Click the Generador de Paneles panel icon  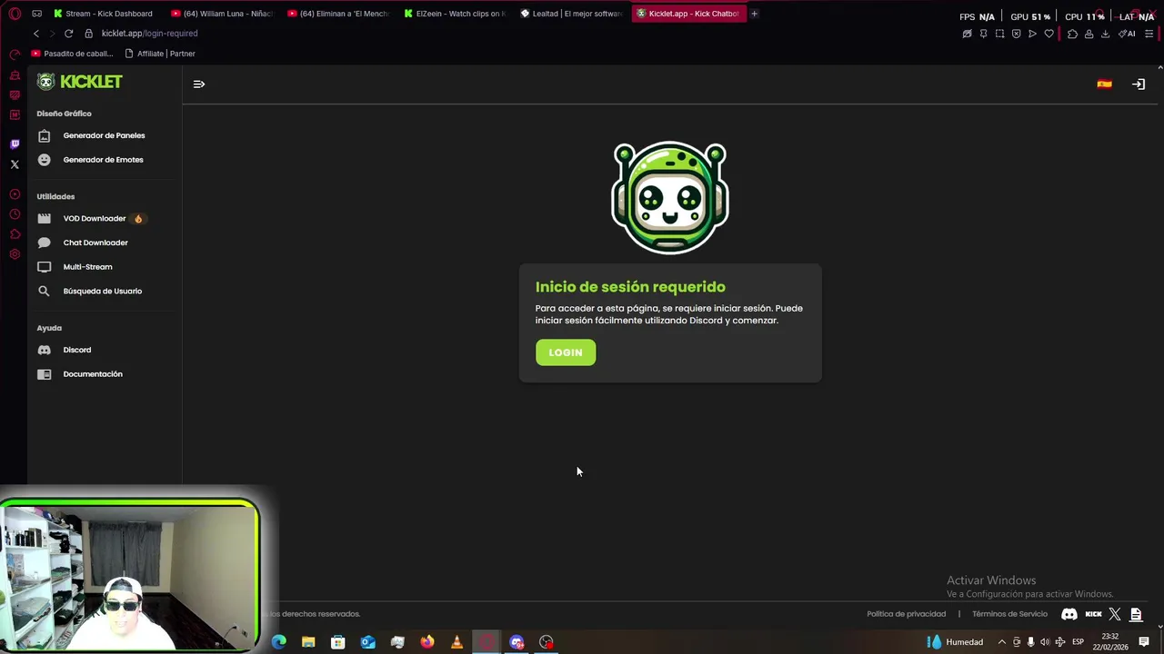pos(44,136)
